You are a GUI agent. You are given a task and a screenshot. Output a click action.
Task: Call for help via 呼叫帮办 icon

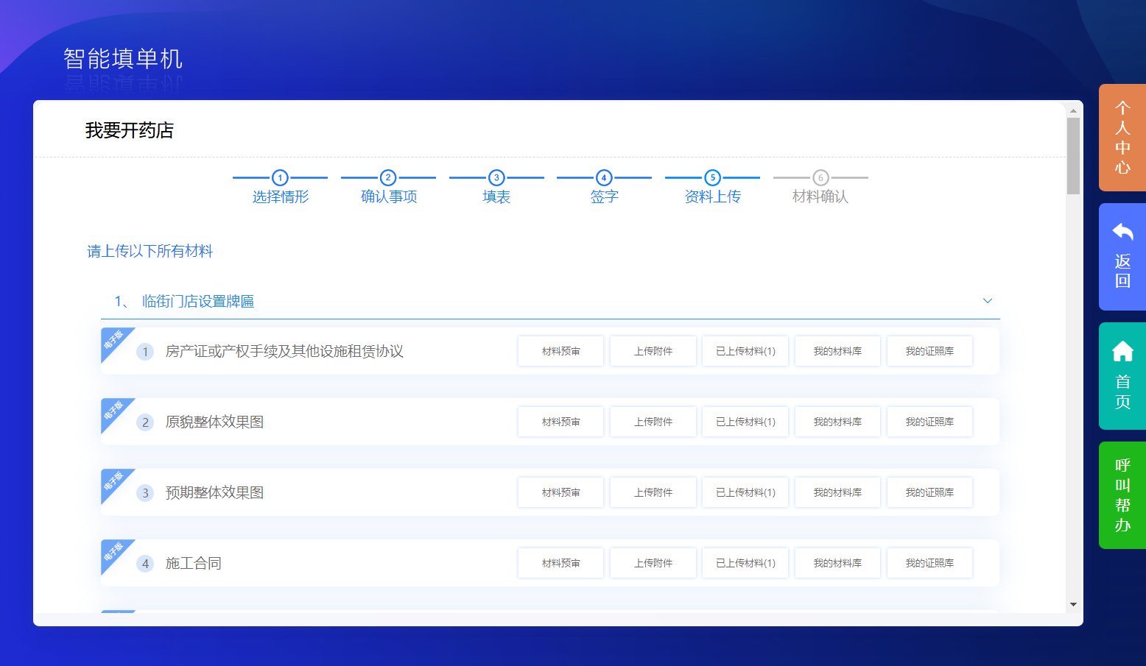coord(1121,495)
